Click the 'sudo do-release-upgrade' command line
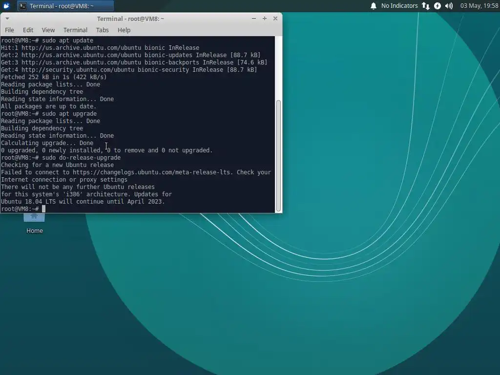 click(61, 158)
